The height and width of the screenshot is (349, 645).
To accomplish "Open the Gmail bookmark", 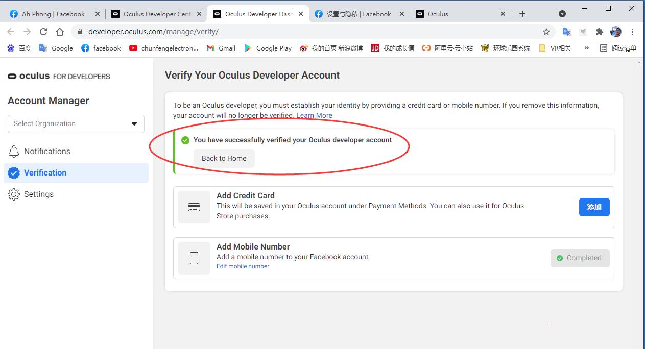I will pos(221,48).
